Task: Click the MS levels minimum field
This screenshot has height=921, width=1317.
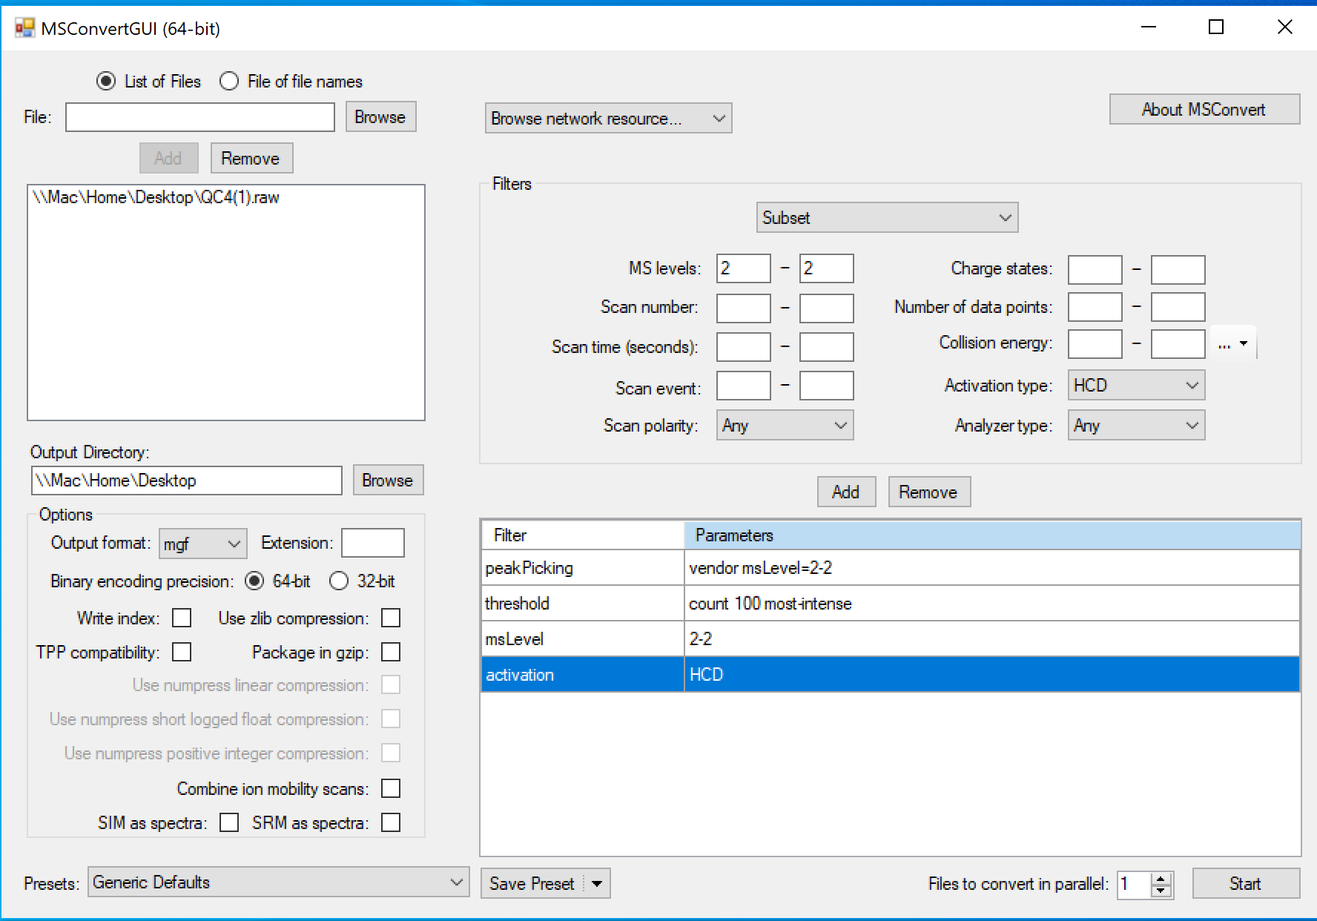Action: click(744, 268)
